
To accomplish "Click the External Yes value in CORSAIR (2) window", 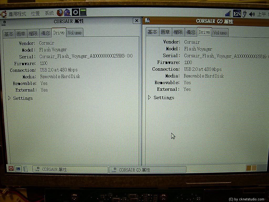I will (x=187, y=89).
